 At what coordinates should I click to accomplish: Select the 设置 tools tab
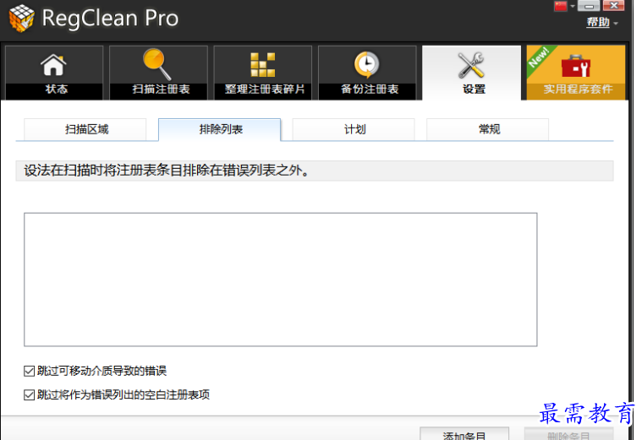472,73
